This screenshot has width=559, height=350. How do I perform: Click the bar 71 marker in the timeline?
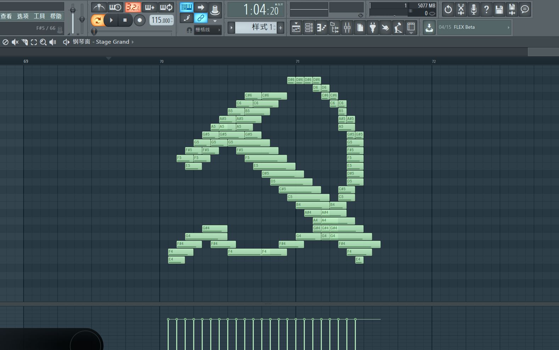point(298,61)
